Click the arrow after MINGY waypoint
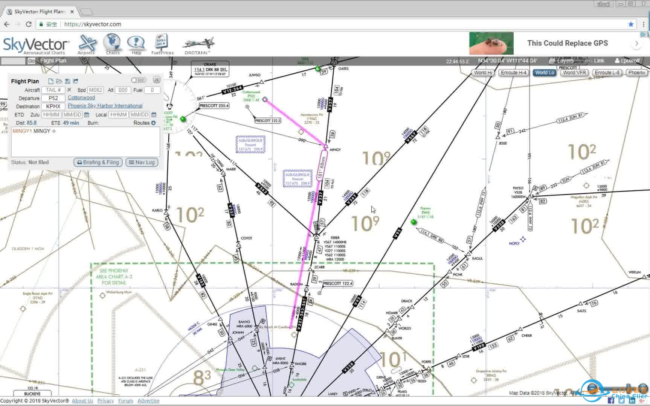The height and width of the screenshot is (406, 650). click(x=54, y=131)
